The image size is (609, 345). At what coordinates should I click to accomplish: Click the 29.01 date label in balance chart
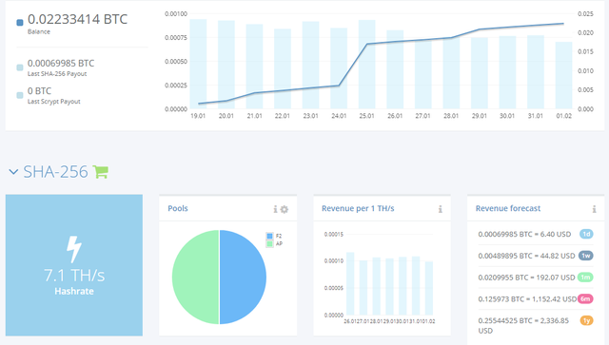(x=480, y=116)
